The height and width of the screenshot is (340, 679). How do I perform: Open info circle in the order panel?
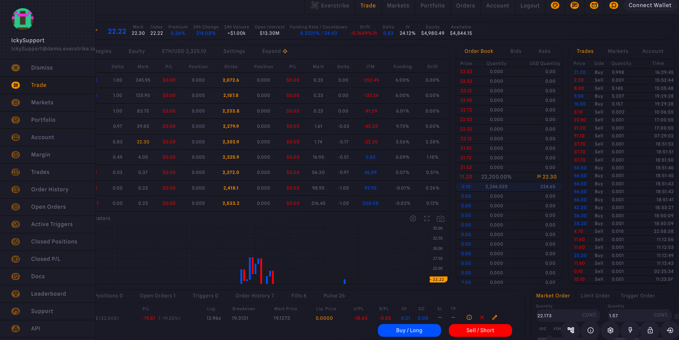tap(590, 330)
